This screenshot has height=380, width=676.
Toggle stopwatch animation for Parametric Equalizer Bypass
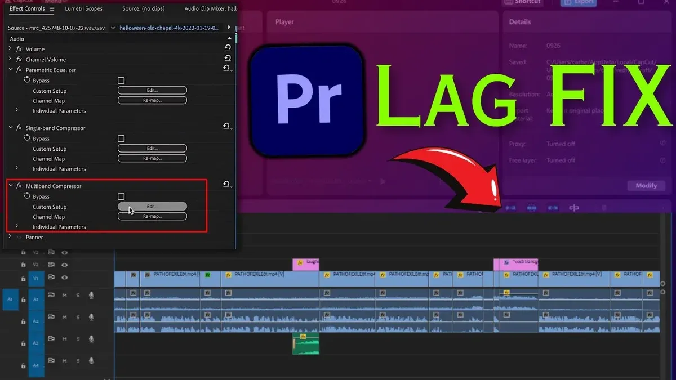click(x=27, y=81)
